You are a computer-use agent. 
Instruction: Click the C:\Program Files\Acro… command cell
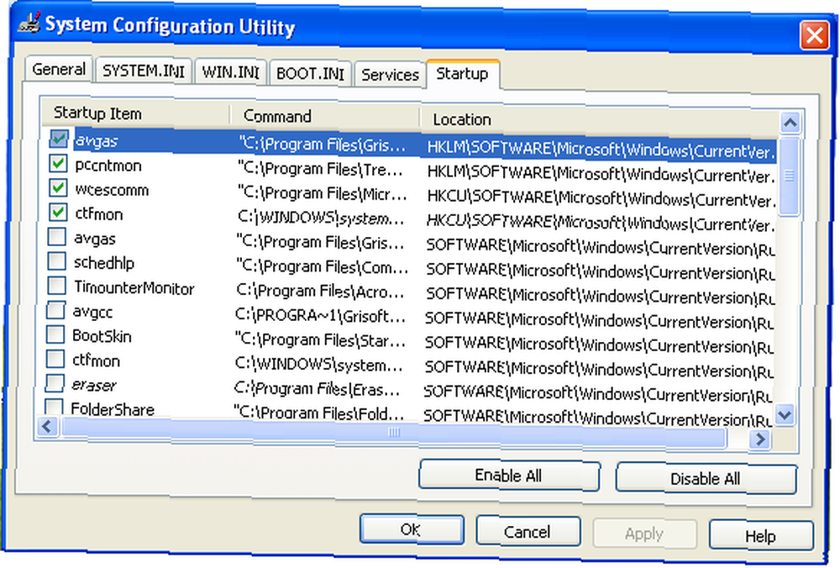pyautogui.click(x=320, y=291)
